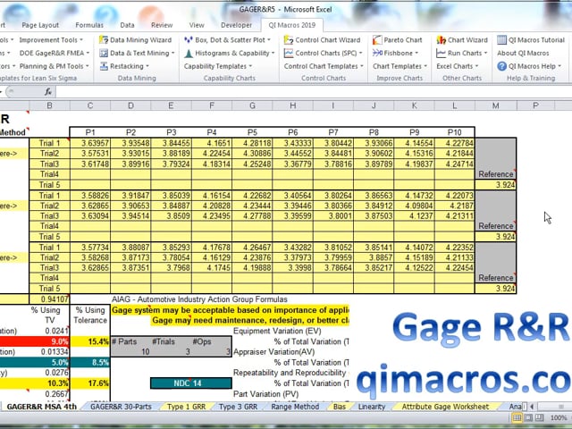Switch to the Type 1 GRR sheet
Image resolution: width=572 pixels, height=429 pixels.
(x=187, y=407)
